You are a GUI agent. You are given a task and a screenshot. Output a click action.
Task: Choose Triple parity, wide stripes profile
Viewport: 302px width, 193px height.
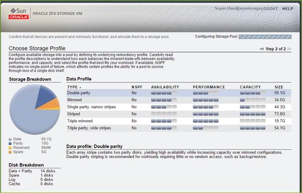[178, 128]
